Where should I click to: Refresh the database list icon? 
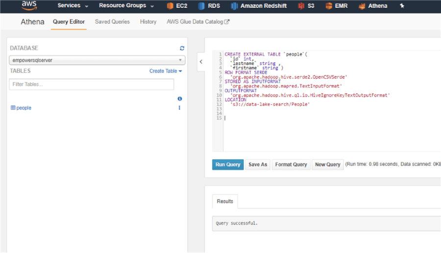point(182,48)
